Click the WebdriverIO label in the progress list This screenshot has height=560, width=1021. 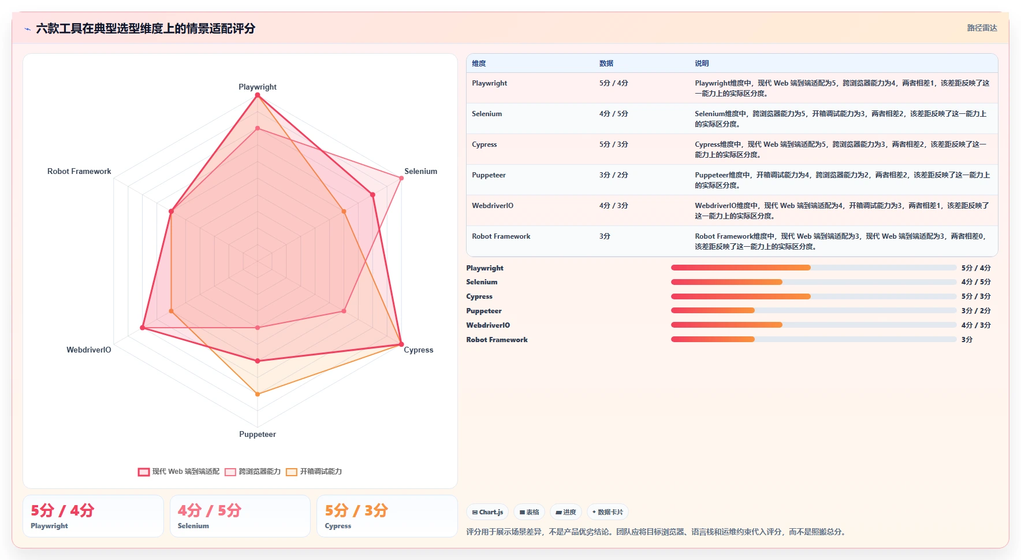[x=488, y=325]
